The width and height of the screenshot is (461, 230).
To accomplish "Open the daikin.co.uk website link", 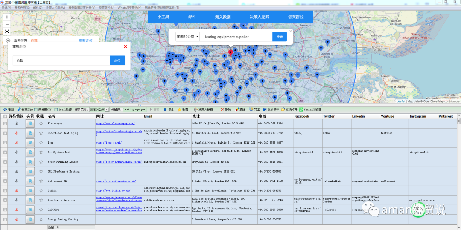I will pyautogui.click(x=113, y=191).
